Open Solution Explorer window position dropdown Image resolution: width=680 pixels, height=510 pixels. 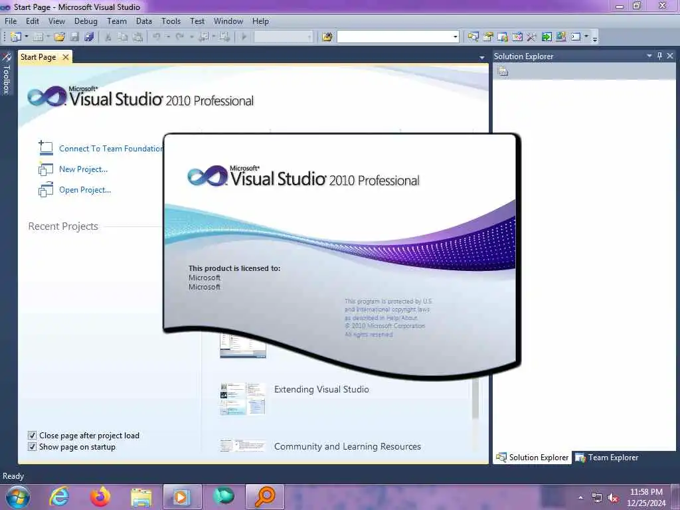tap(649, 56)
